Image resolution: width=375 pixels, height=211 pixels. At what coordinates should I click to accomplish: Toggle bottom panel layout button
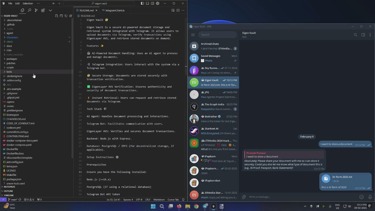point(147,4)
